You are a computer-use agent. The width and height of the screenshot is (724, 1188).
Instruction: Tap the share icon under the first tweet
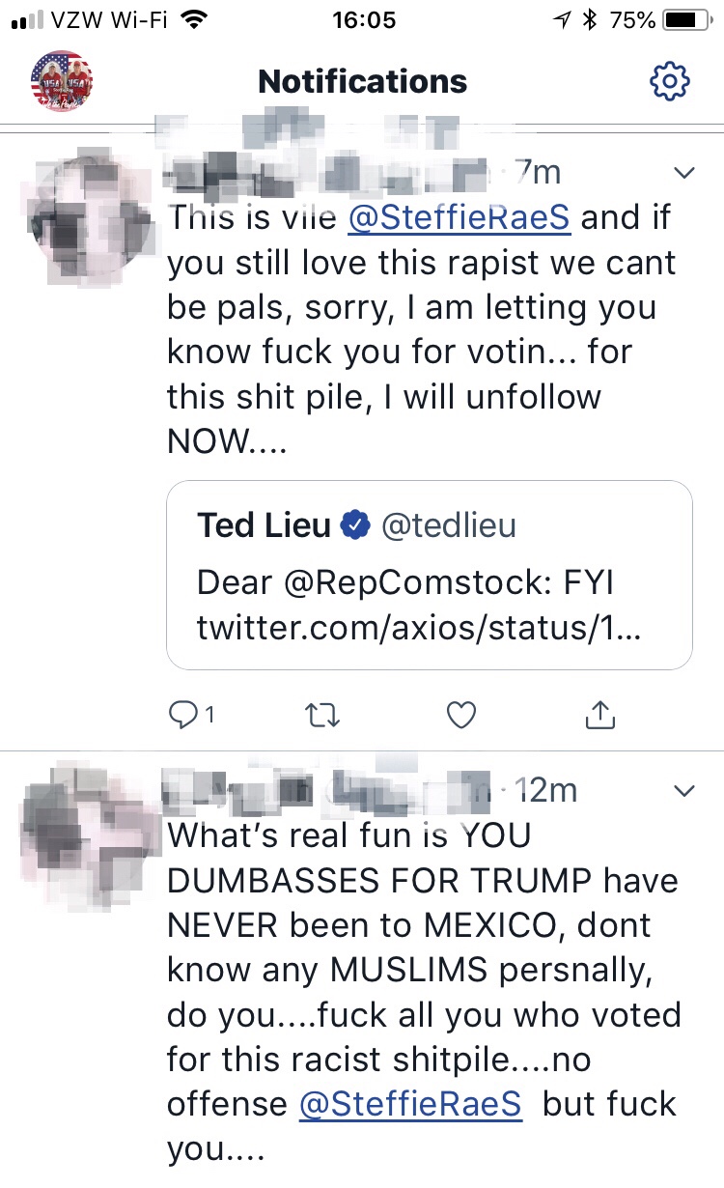coord(599,714)
